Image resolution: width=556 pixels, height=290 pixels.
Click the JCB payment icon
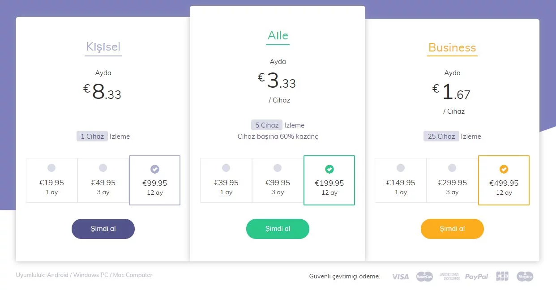pos(502,277)
